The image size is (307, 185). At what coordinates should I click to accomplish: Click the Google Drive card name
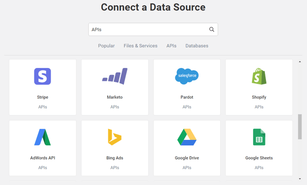click(x=187, y=158)
